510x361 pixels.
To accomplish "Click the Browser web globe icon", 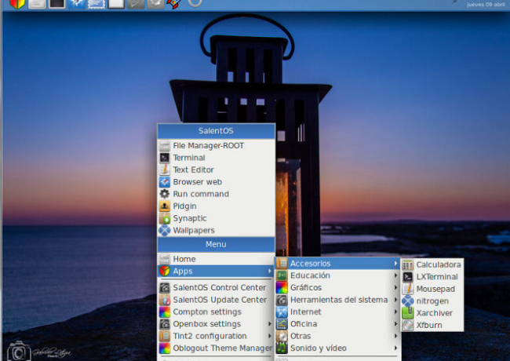I will coord(165,182).
